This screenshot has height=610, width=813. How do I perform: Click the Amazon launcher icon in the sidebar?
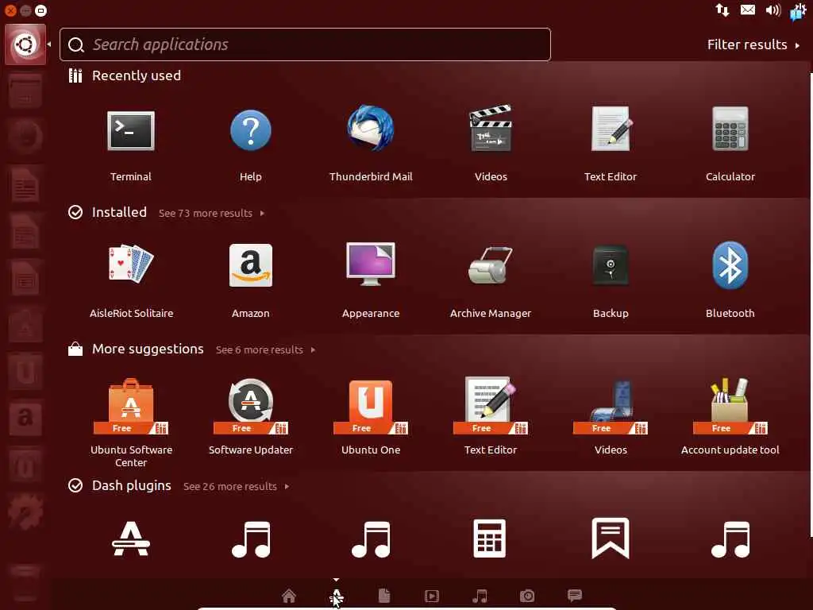(25, 419)
